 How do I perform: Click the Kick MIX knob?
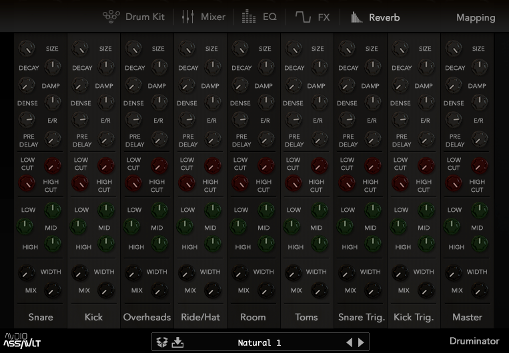[106, 290]
